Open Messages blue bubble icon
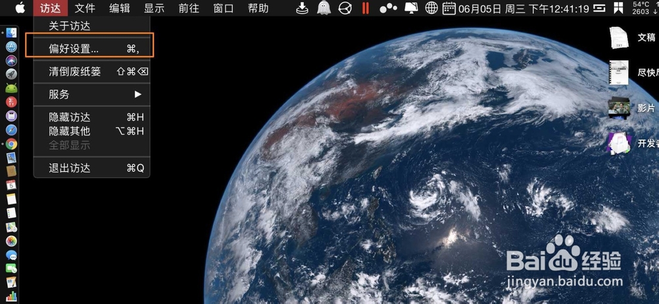Image resolution: width=659 pixels, height=304 pixels. [x=11, y=255]
